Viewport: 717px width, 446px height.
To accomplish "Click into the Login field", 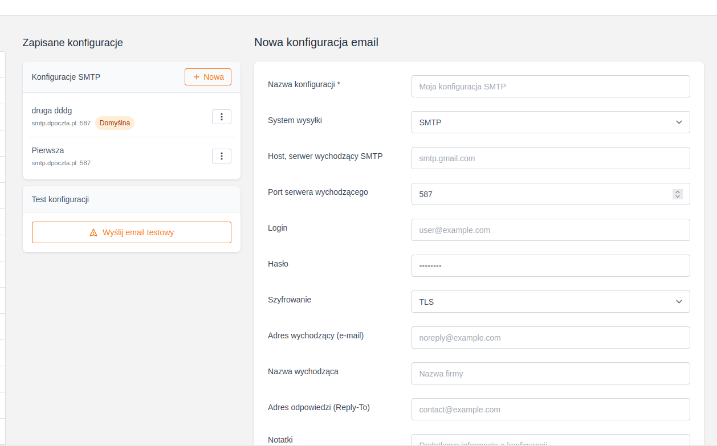I will click(550, 230).
